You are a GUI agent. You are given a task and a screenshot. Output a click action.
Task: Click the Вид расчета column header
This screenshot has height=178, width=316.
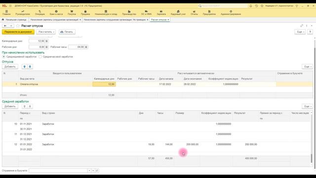pos(27,79)
